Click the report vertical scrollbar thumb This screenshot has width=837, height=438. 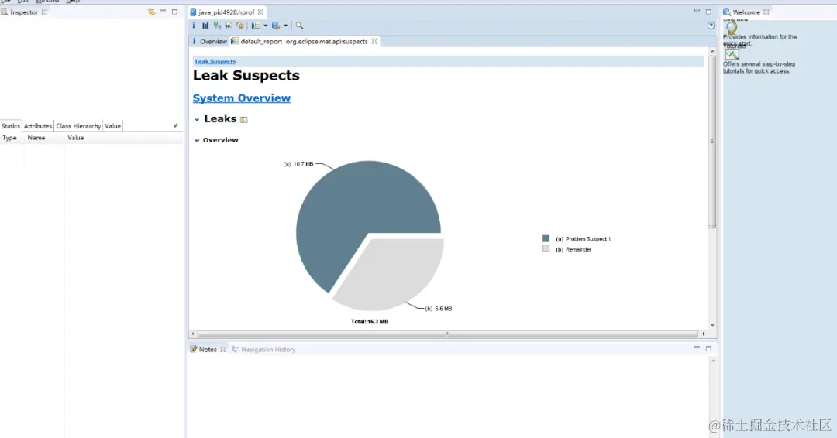point(712,142)
